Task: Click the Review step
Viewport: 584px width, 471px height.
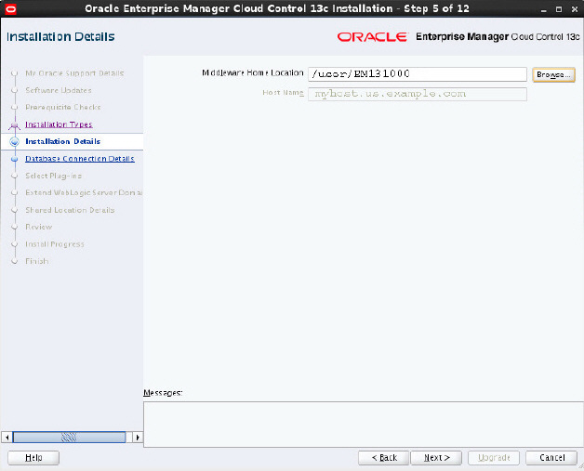Action: coord(39,227)
